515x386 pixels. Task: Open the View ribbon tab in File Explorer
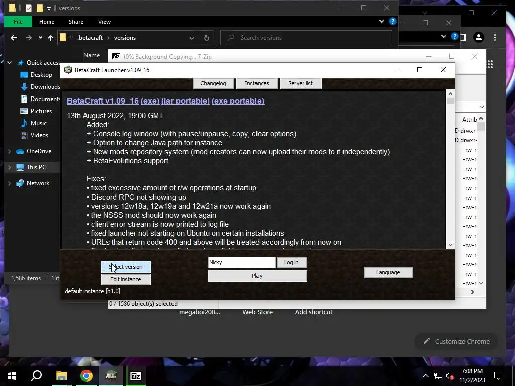click(x=105, y=22)
